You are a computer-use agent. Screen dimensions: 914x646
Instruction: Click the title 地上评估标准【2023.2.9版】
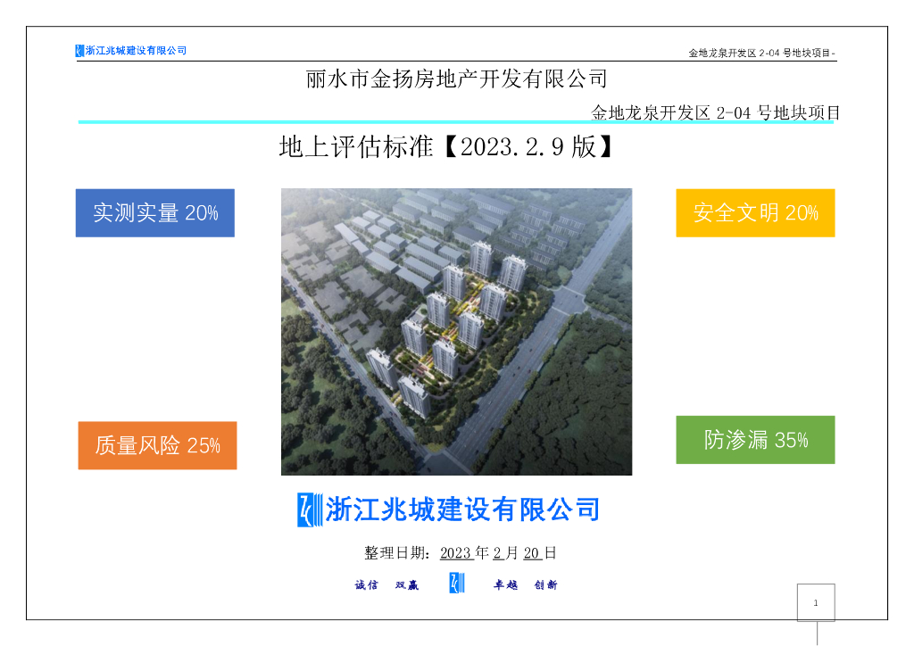point(445,147)
